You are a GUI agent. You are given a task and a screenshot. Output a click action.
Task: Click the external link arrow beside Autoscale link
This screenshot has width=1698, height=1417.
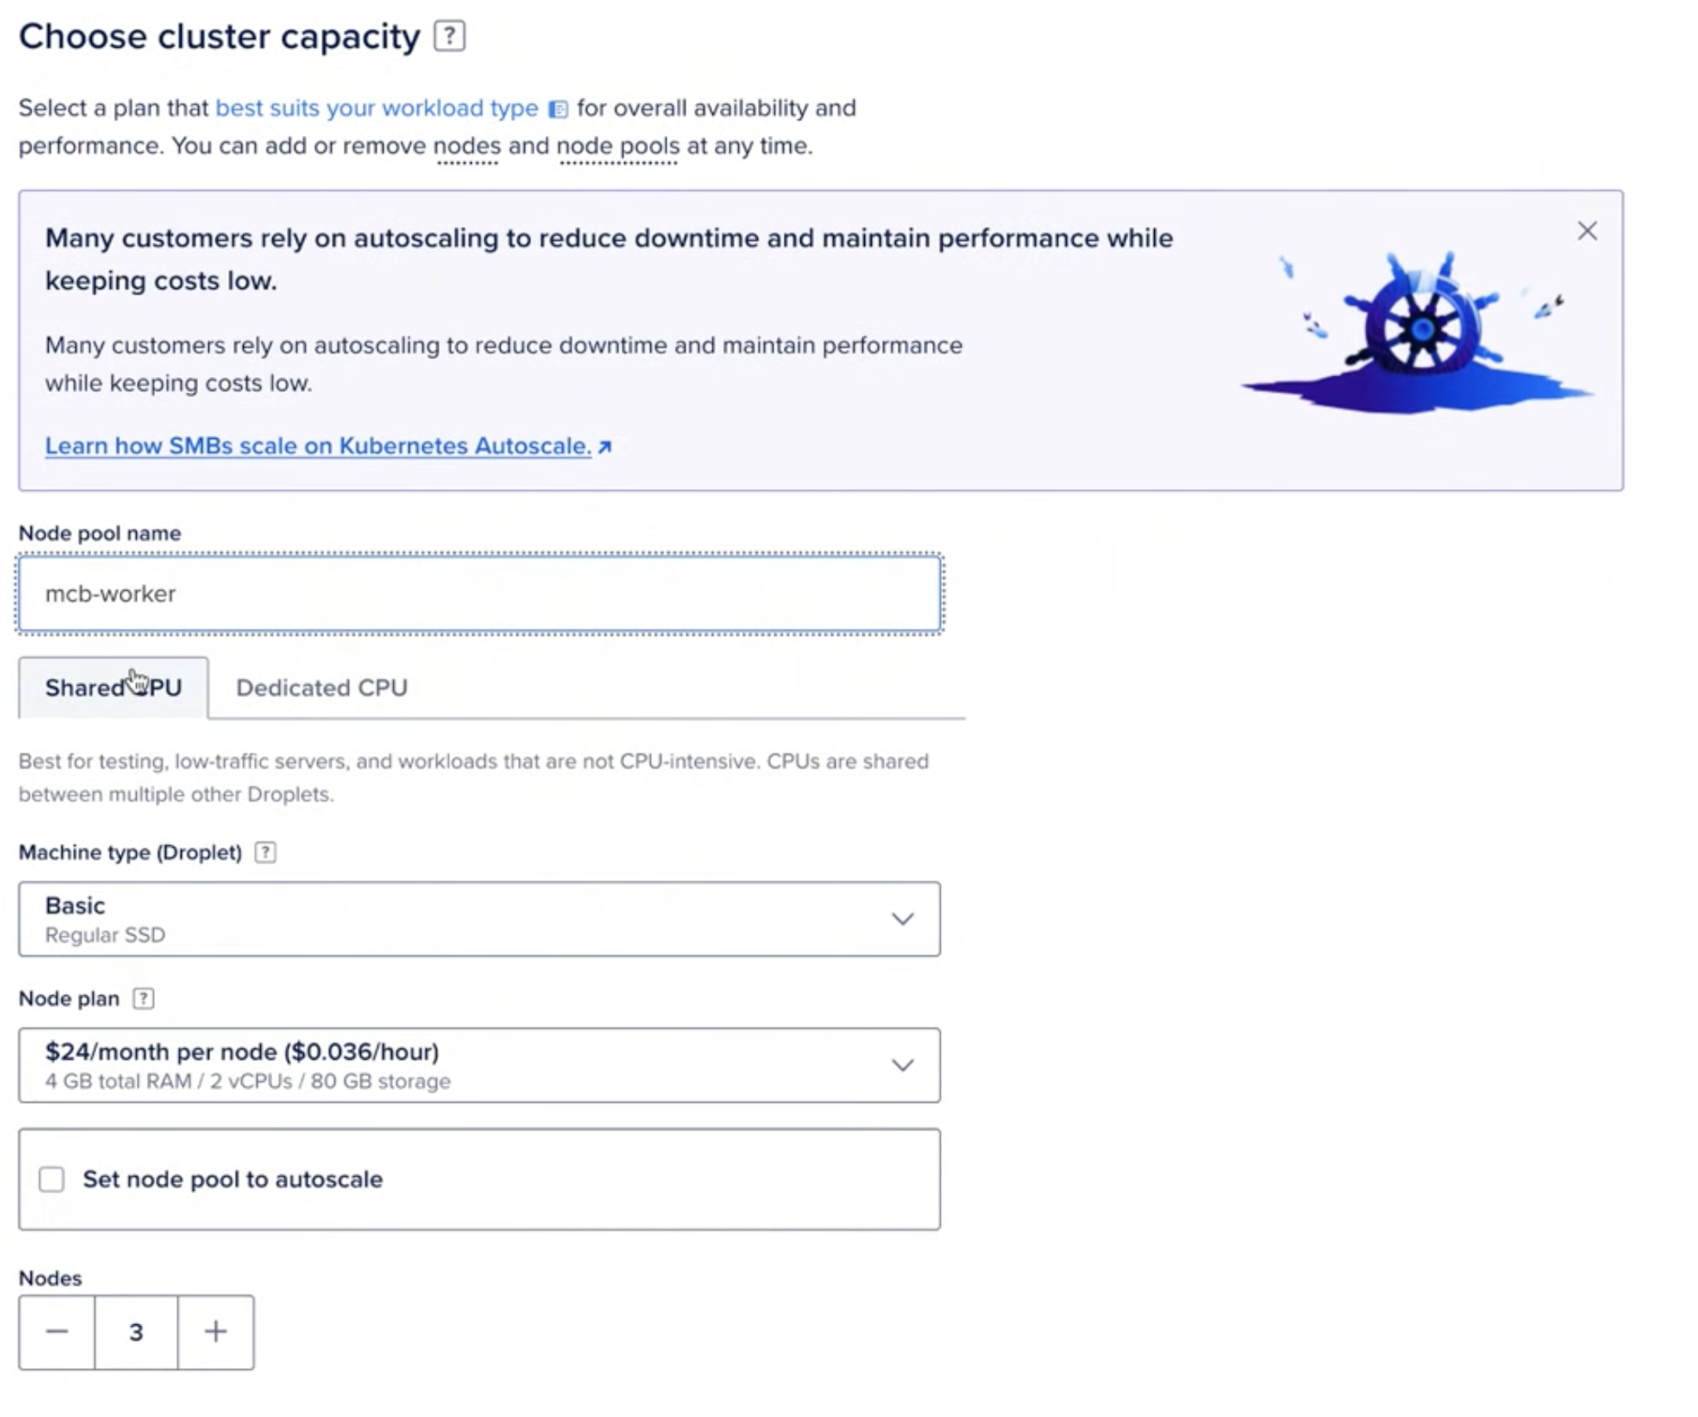point(605,447)
